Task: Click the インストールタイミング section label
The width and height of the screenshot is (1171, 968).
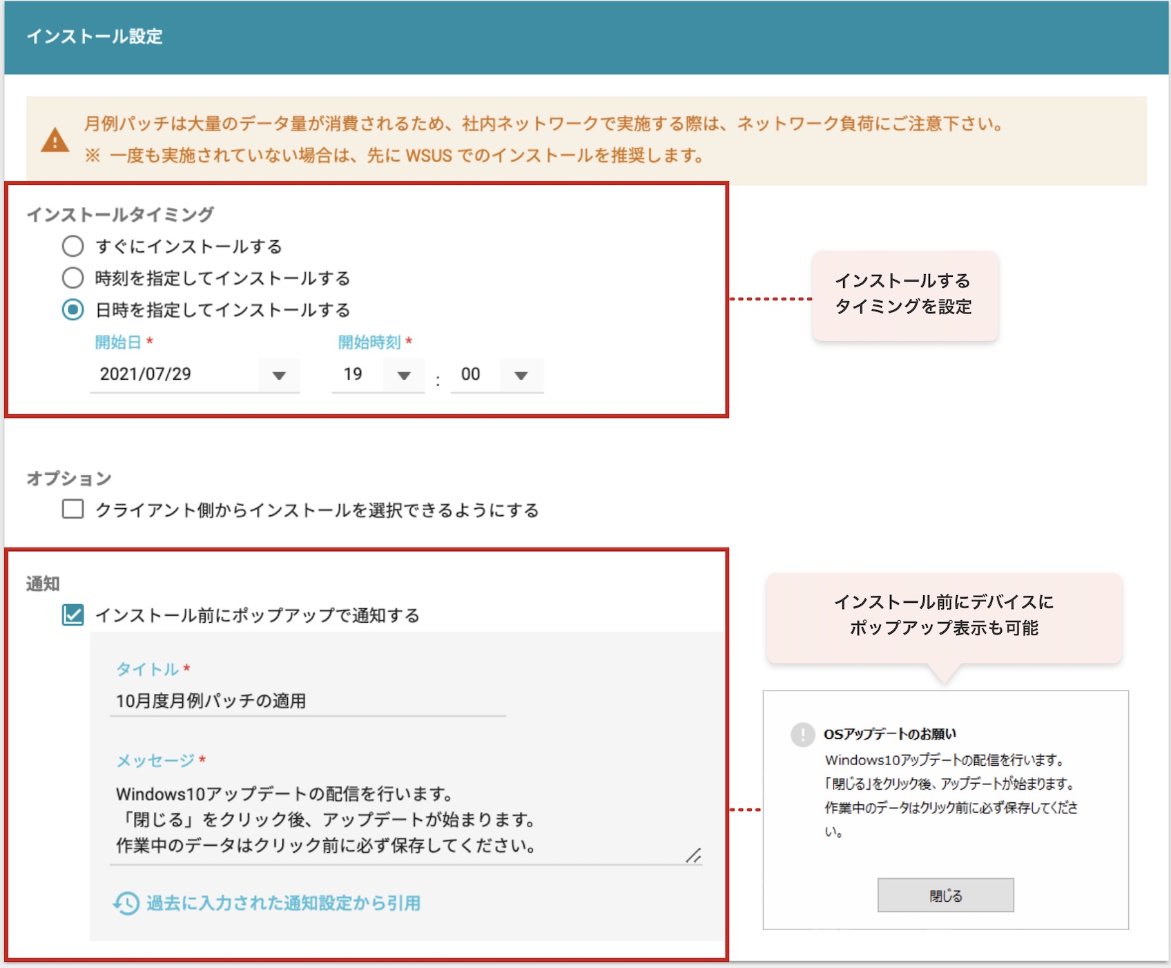Action: pyautogui.click(x=120, y=215)
